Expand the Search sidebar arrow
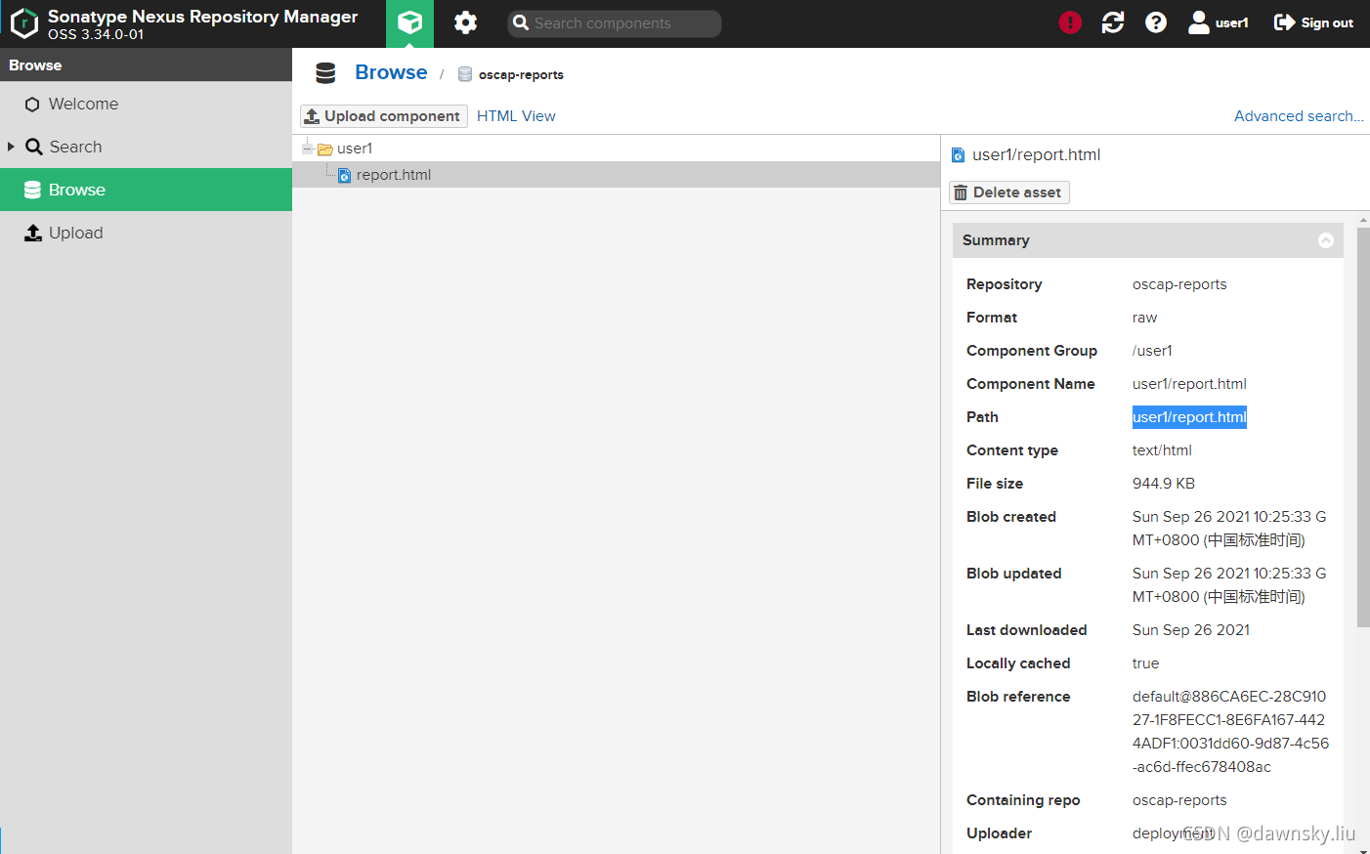Image resolution: width=1370 pixels, height=854 pixels. (11, 147)
